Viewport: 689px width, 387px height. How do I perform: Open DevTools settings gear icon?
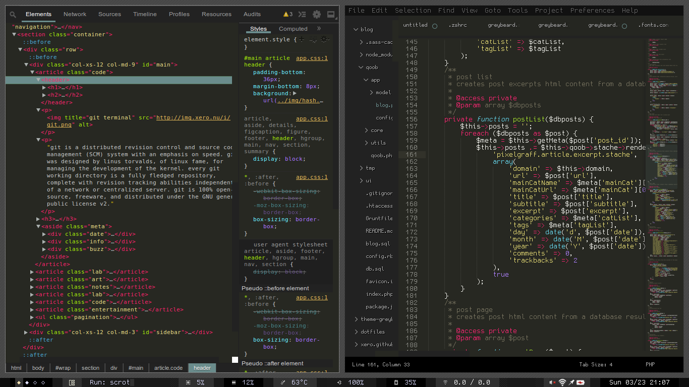317,14
